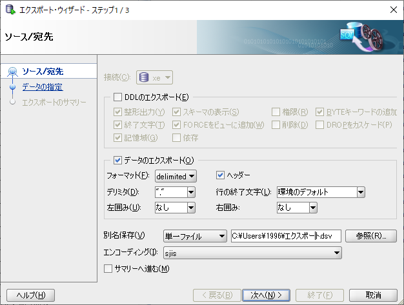
Task: Click the 終了(F) finish button
Action: 319,295
